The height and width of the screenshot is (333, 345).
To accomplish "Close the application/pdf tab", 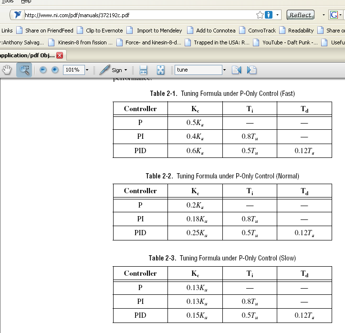I will point(59,55).
